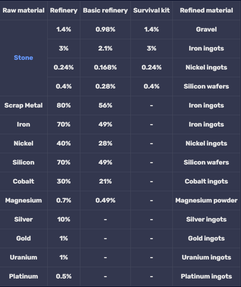The width and height of the screenshot is (241, 287).
Task: Click the 0.98% basic refinery value
Action: pyautogui.click(x=105, y=29)
